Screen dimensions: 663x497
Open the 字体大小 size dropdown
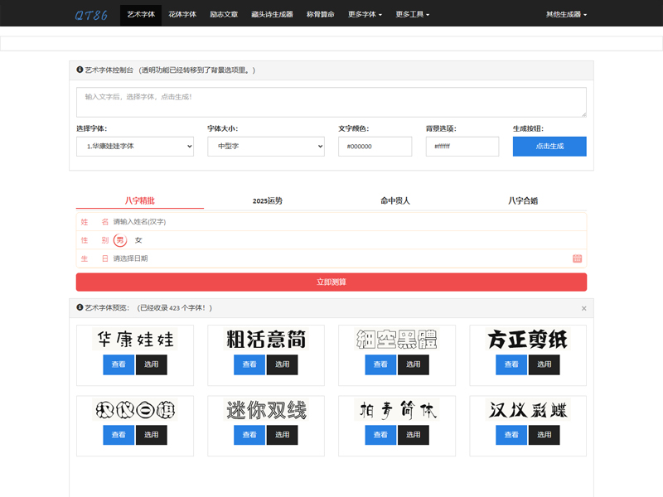tap(265, 147)
